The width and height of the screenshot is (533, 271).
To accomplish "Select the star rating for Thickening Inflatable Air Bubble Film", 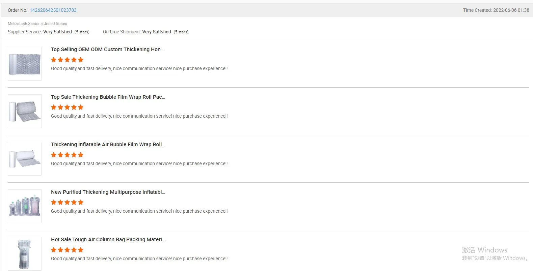I will (x=67, y=155).
